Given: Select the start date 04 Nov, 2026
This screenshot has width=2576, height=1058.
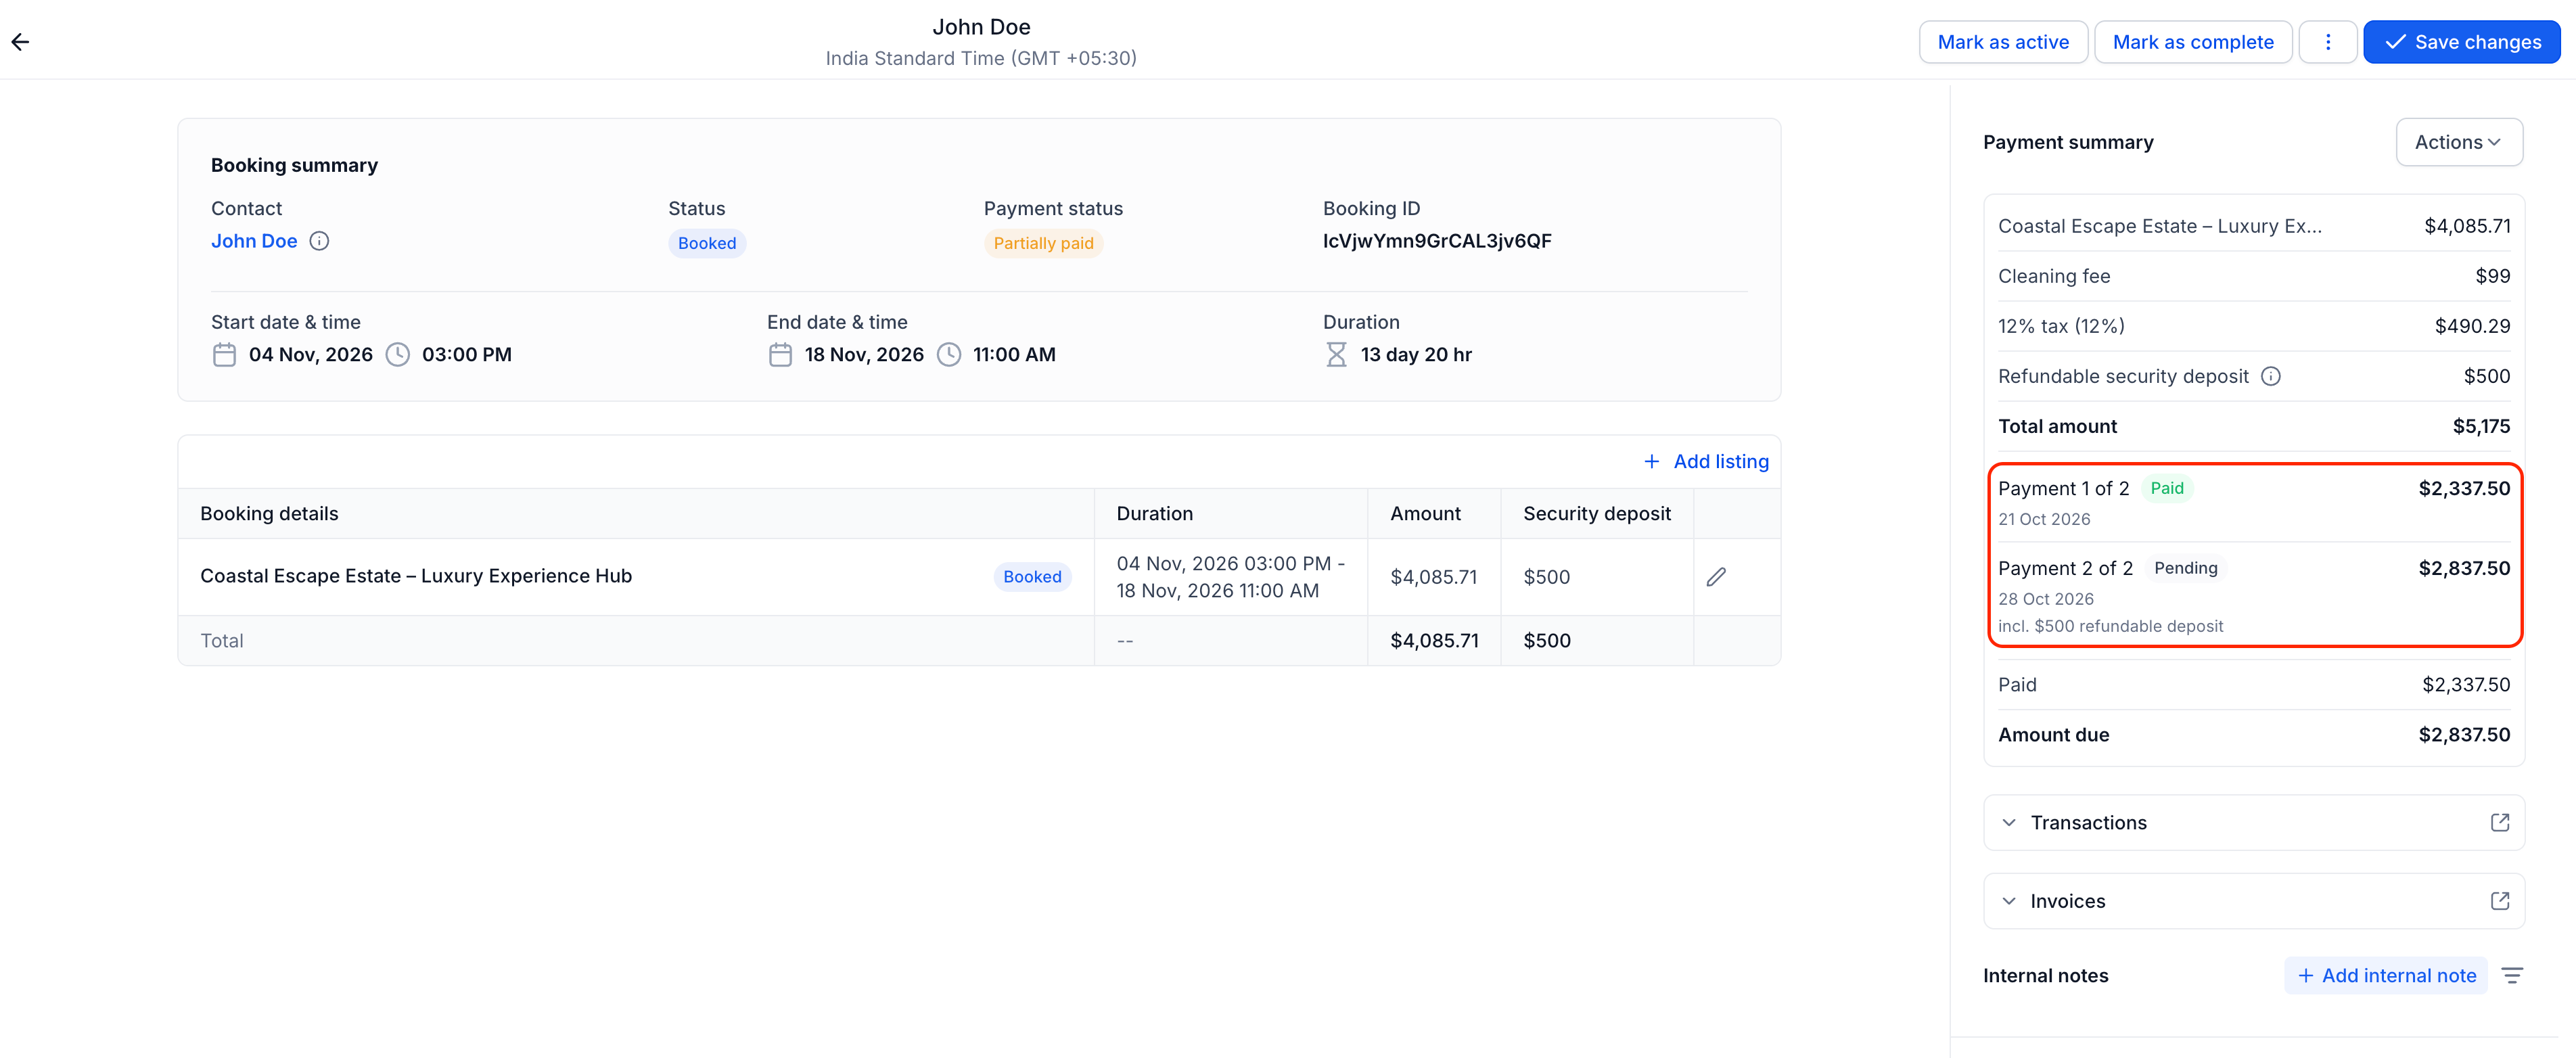Looking at the screenshot, I should pos(311,355).
